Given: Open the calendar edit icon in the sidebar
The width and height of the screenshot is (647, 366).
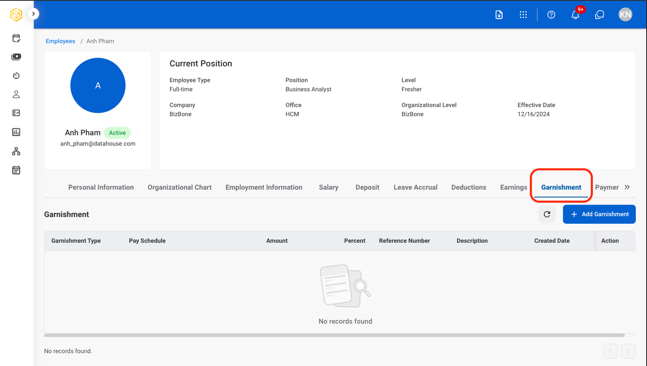Looking at the screenshot, I should pyautogui.click(x=16, y=38).
